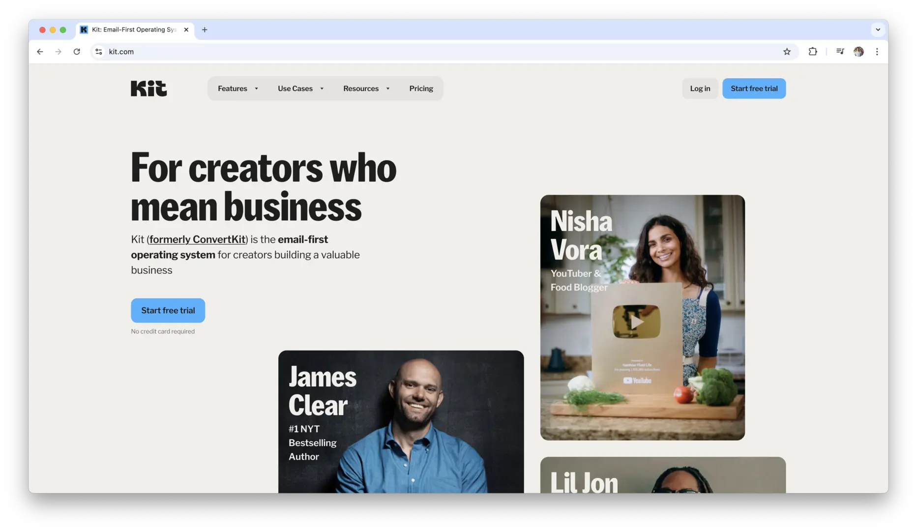Viewport: 917px width, 531px height.
Task: Click the Log in button
Action: (x=700, y=88)
